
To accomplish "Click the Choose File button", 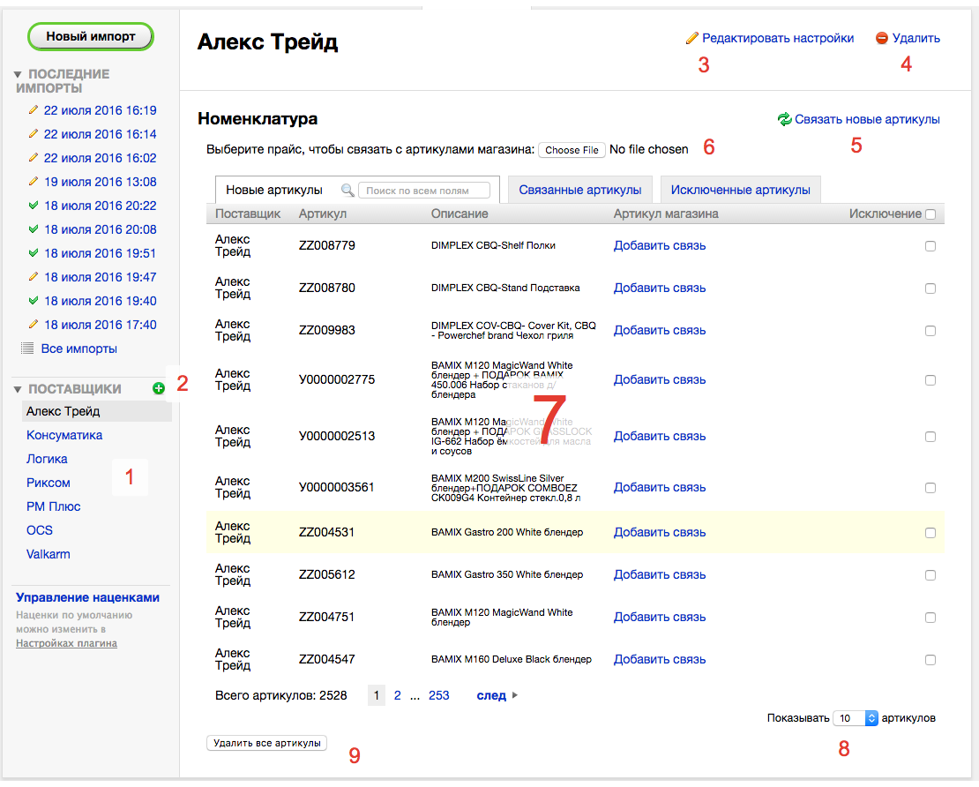I will (572, 150).
